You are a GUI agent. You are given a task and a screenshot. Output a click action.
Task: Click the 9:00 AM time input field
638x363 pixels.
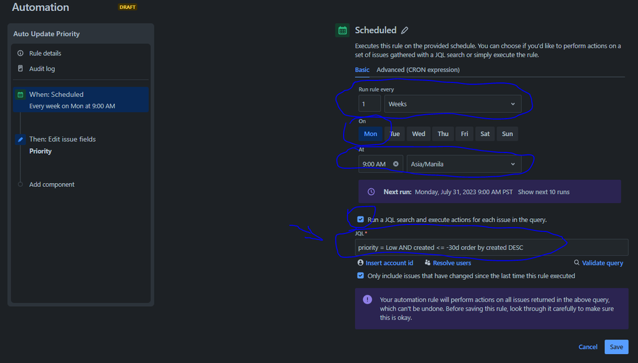(381, 164)
